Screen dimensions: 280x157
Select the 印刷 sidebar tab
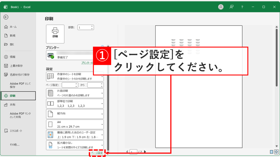pos(18,96)
